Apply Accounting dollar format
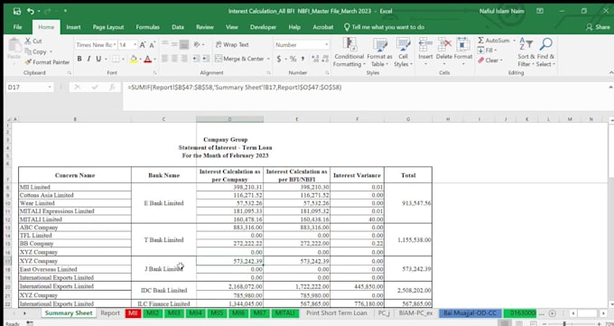 coord(279,59)
